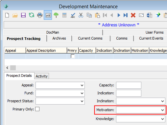167x125 pixels.
Task: Open the Inclination dropdown
Action: tap(162, 101)
